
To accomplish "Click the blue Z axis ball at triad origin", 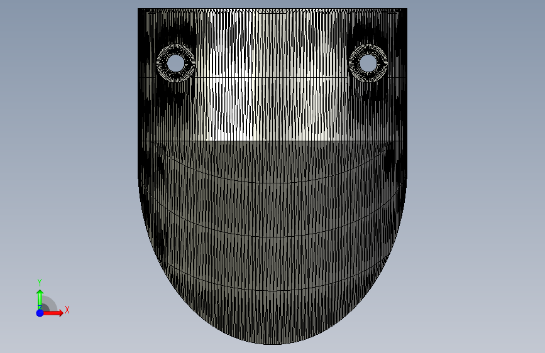I will [x=40, y=313].
